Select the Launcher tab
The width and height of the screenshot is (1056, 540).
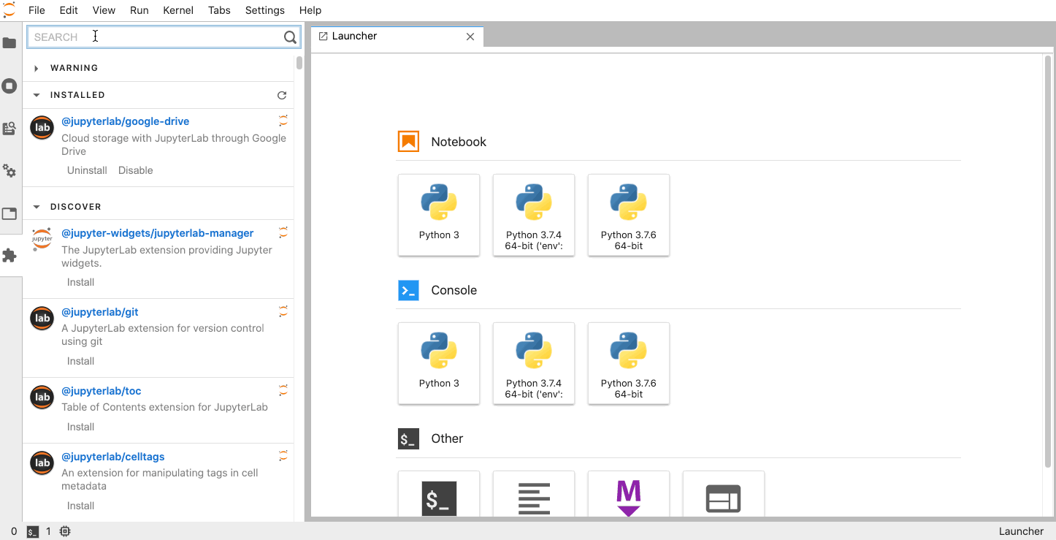[x=354, y=36]
